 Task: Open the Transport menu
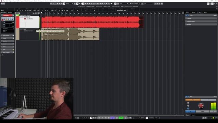click(31, 1)
